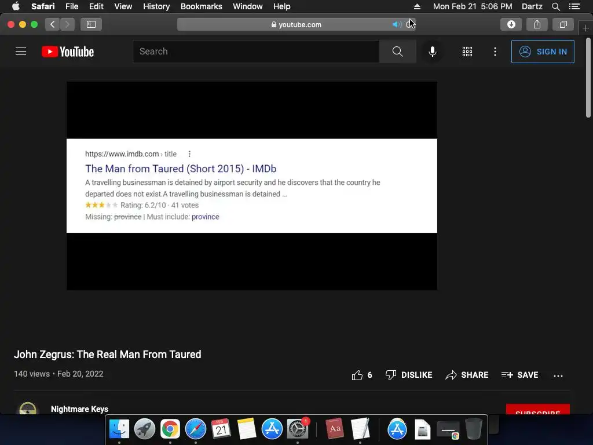Open Spotlight search in menu bar
Viewport: 593px width, 445px height.
(555, 6)
